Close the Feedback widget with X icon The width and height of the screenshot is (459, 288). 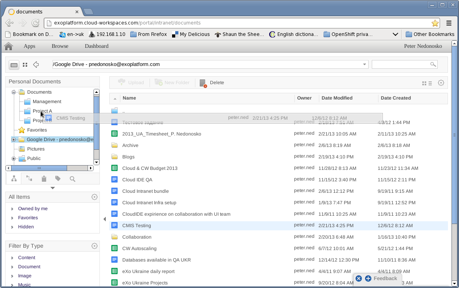tap(359, 279)
